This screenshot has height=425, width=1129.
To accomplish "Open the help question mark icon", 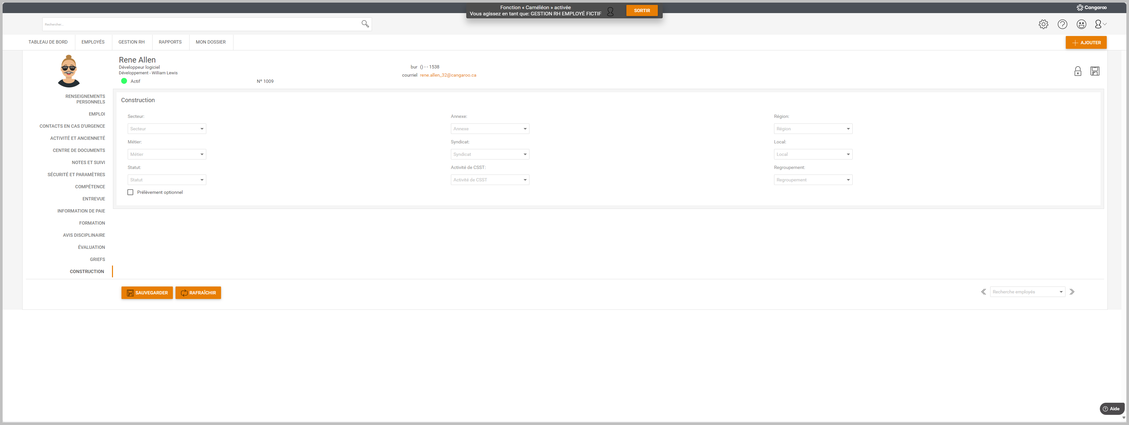I will (1062, 25).
